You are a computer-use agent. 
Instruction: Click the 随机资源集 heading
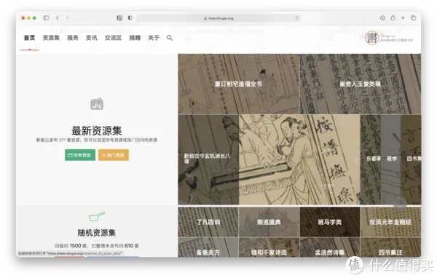[x=97, y=233]
